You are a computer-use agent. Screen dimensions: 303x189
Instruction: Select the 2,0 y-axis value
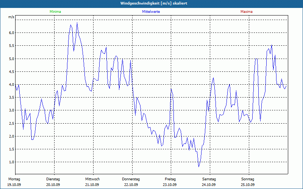(x=12, y=136)
